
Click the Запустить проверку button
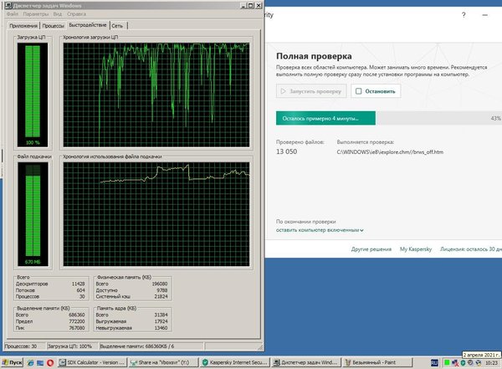(311, 91)
